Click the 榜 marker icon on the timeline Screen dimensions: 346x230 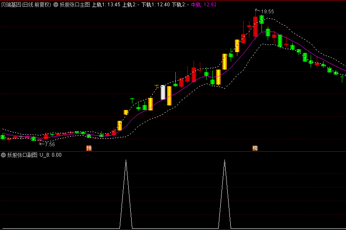[255, 148]
